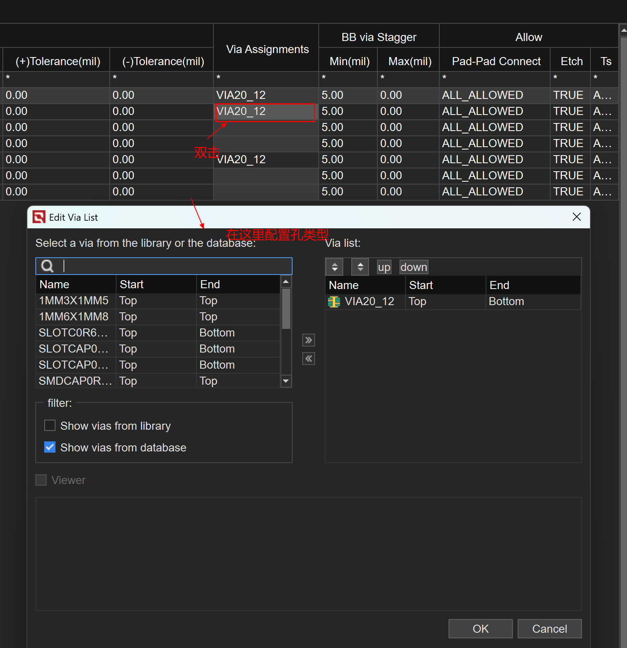The width and height of the screenshot is (627, 648).
Task: Click the Via Assignments column header
Action: tap(267, 49)
